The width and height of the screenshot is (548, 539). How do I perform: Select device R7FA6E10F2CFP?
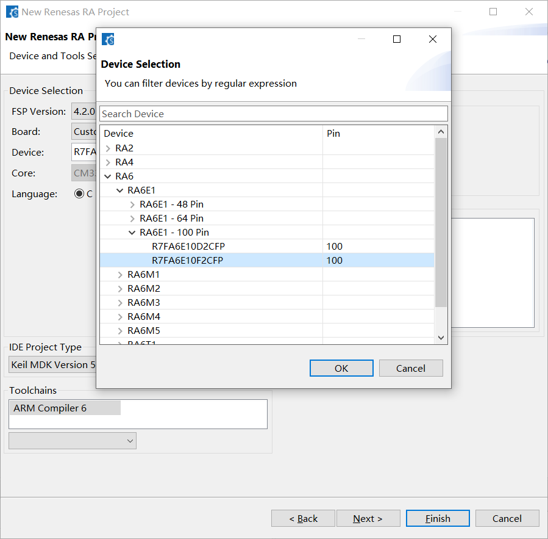(x=187, y=261)
